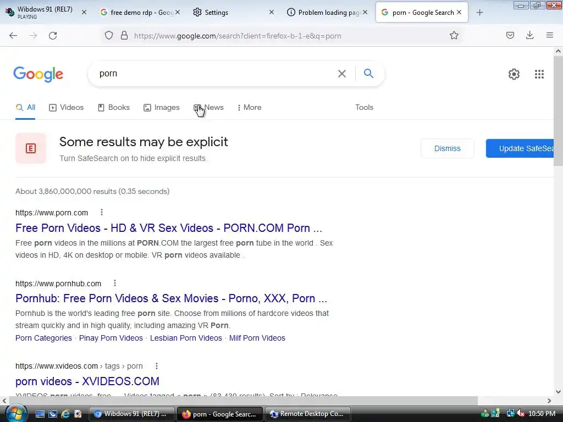
Task: Open options dots next to xvideos.com result
Action: pos(157,365)
